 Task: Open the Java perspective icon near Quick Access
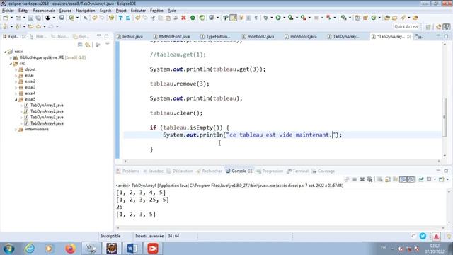pos(446,27)
